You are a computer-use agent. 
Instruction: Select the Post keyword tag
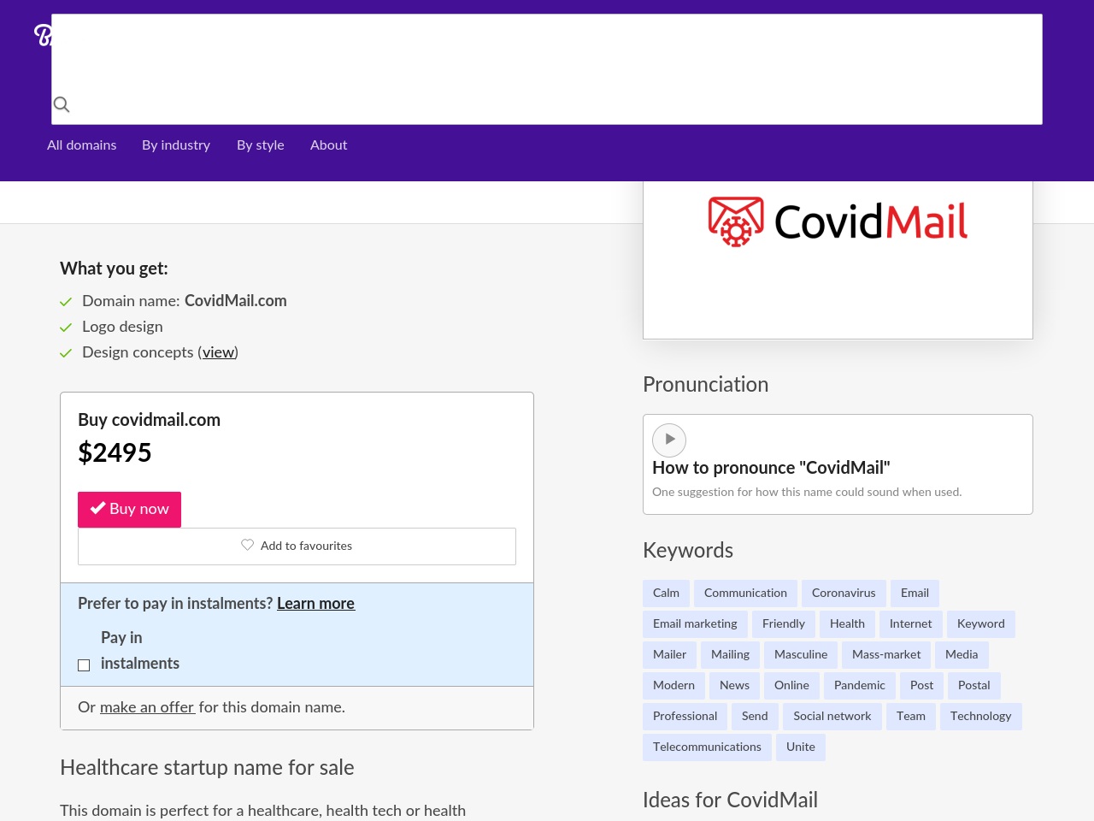[921, 686]
